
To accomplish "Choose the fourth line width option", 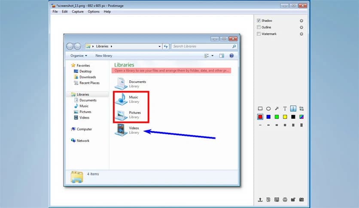I will point(285,125).
